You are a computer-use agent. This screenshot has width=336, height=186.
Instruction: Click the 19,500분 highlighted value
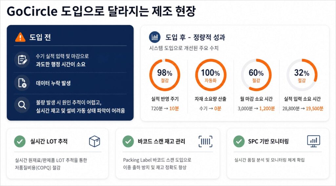314,108
